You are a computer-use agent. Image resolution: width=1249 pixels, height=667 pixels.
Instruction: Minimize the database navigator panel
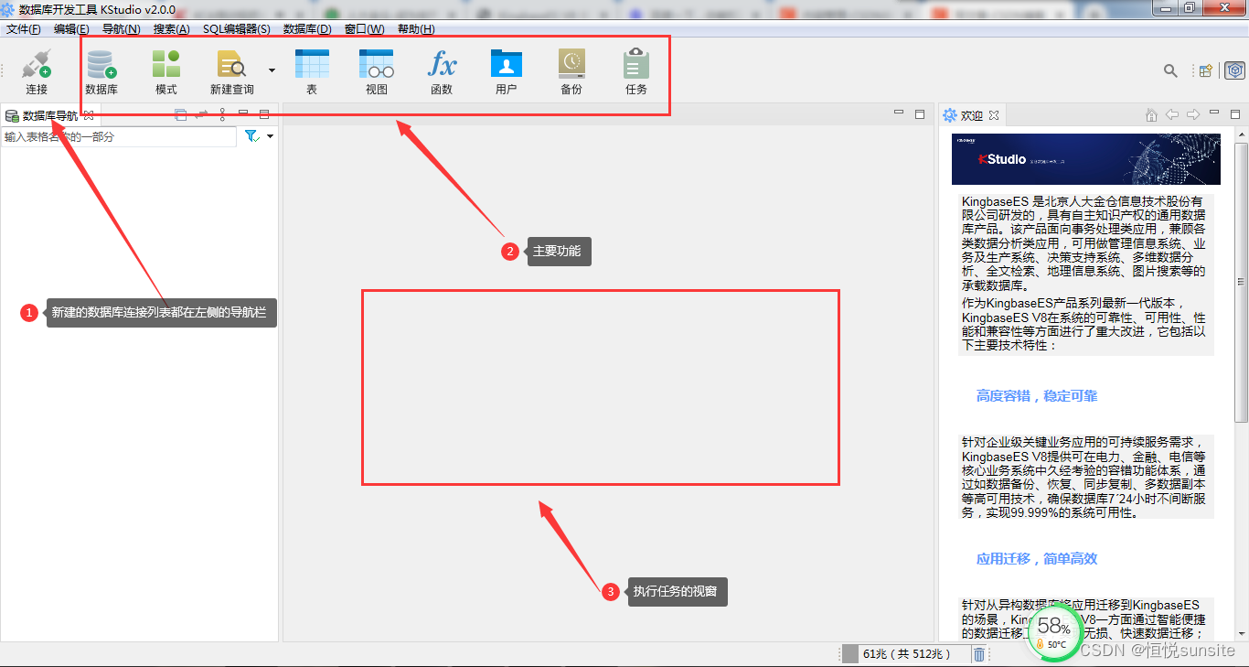(x=243, y=113)
